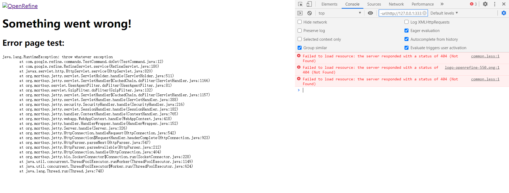Open more DevTools tabs chevron

442,4
